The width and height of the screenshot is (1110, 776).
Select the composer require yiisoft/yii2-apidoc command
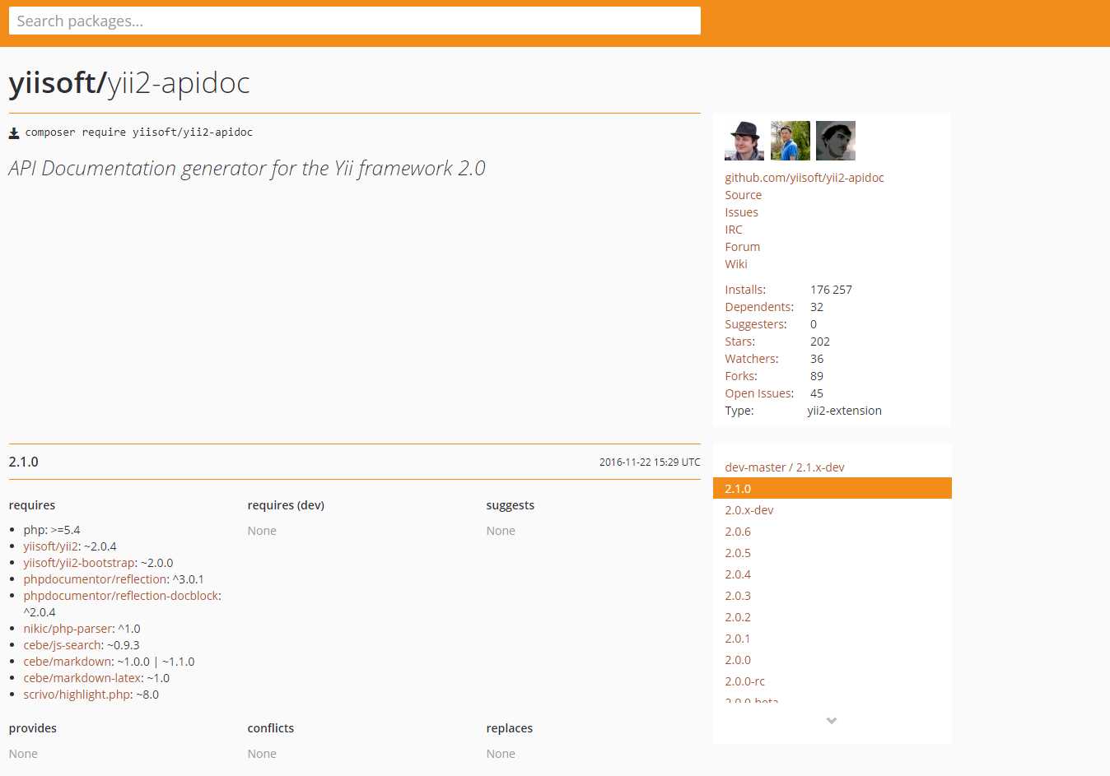coord(139,132)
